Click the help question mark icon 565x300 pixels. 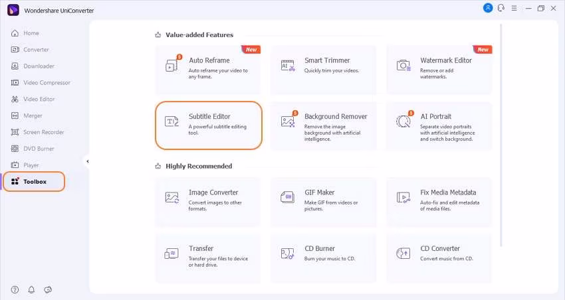[15, 289]
